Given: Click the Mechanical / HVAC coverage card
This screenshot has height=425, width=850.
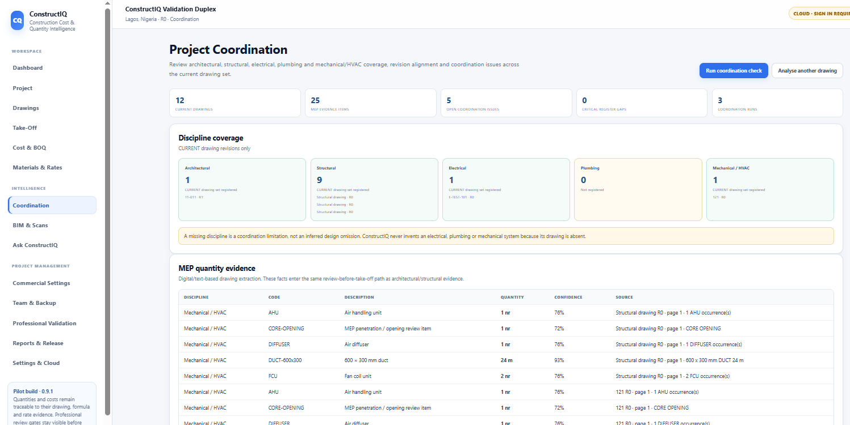Looking at the screenshot, I should click(x=770, y=189).
